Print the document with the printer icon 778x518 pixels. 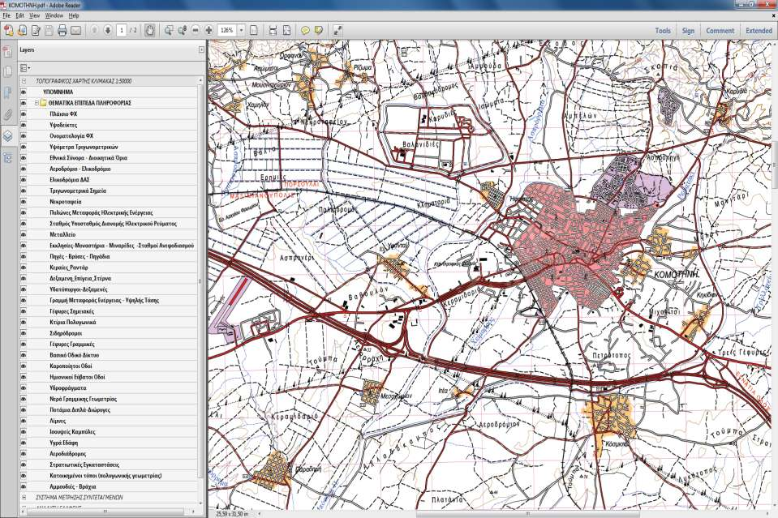coord(62,31)
